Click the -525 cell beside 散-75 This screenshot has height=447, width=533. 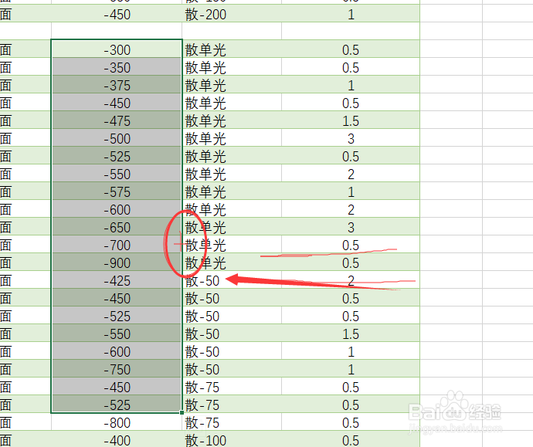117,405
